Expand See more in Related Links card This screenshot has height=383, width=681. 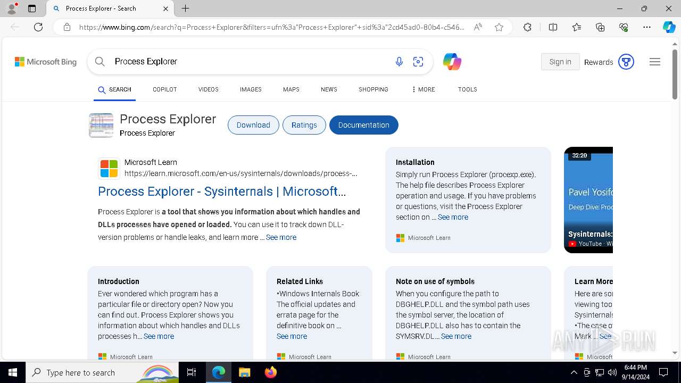[x=292, y=336]
